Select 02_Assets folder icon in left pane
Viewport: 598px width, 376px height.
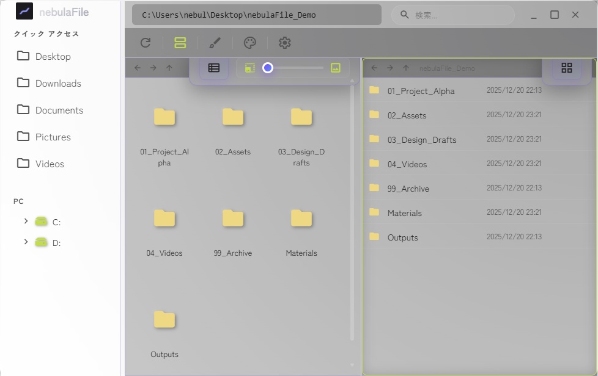coord(232,117)
